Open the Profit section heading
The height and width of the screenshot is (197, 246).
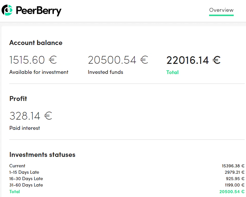pos(18,99)
